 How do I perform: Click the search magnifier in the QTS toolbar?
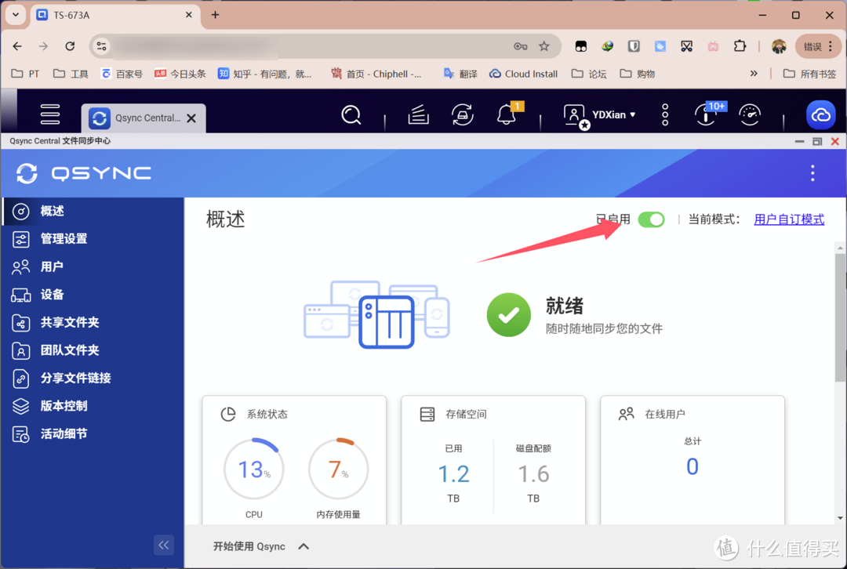pyautogui.click(x=351, y=115)
